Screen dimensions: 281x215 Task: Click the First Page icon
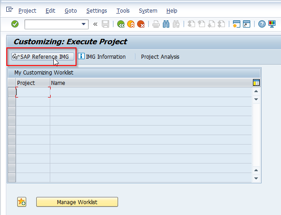[x=191, y=24]
